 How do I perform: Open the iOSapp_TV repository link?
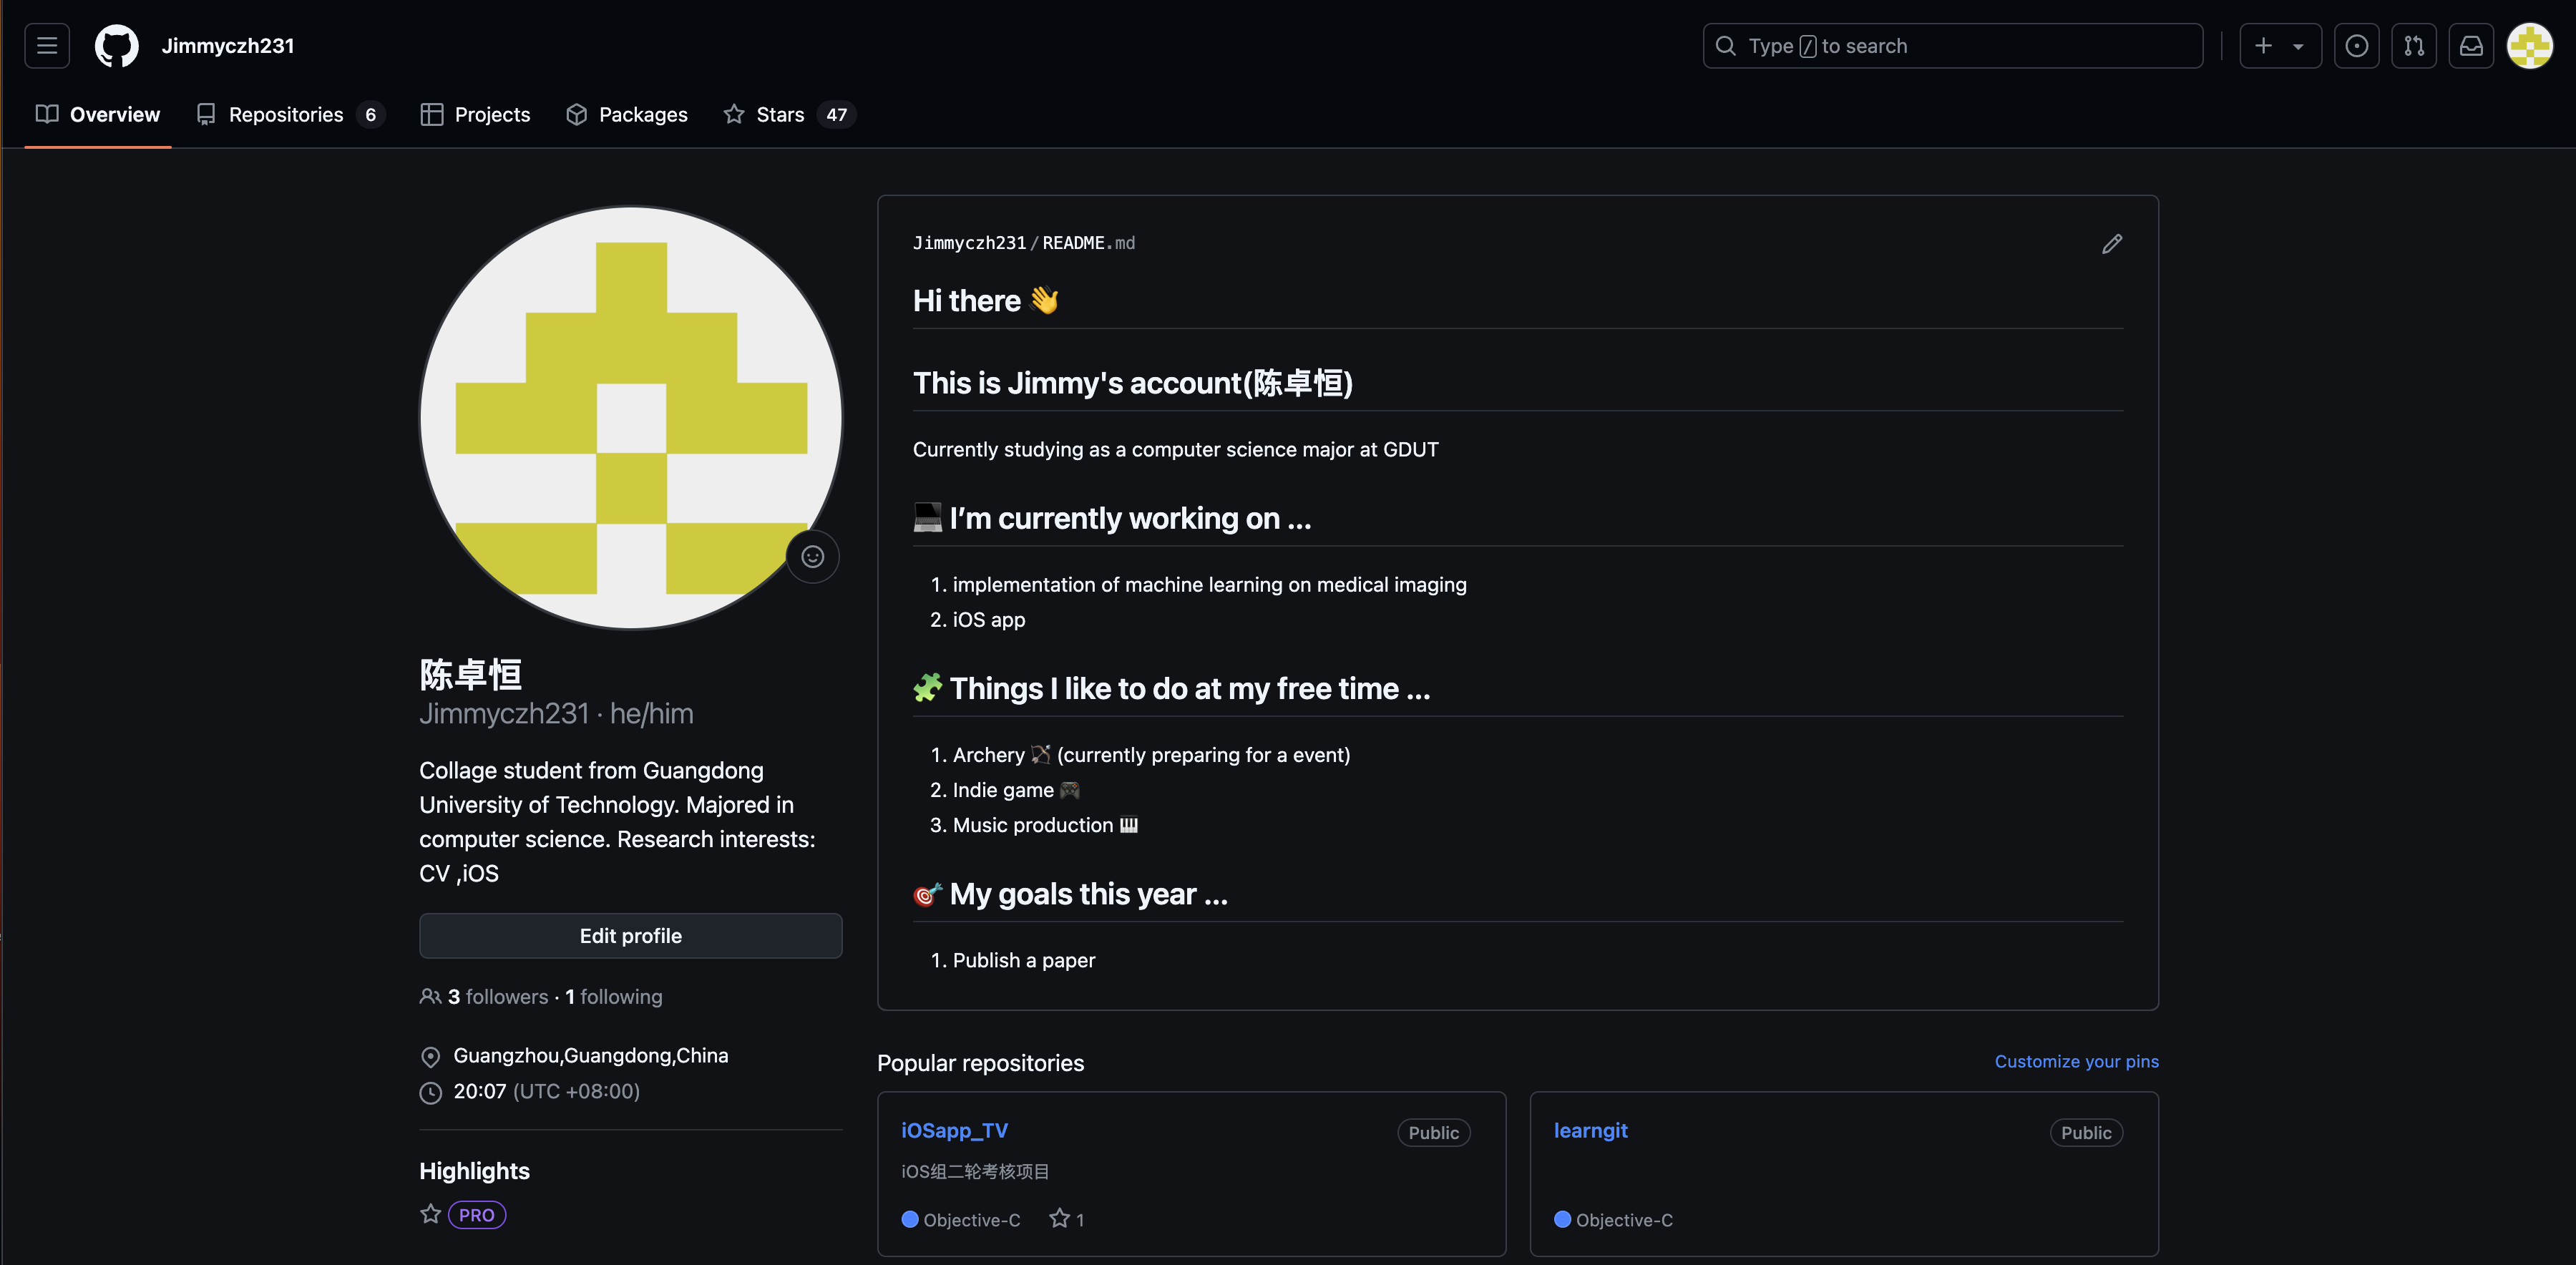pos(954,1130)
